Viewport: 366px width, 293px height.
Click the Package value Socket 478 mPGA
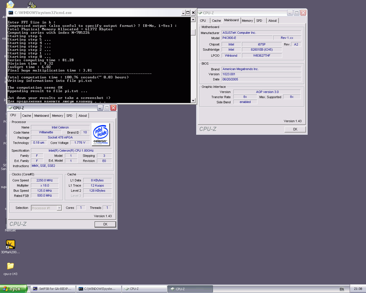60,137
